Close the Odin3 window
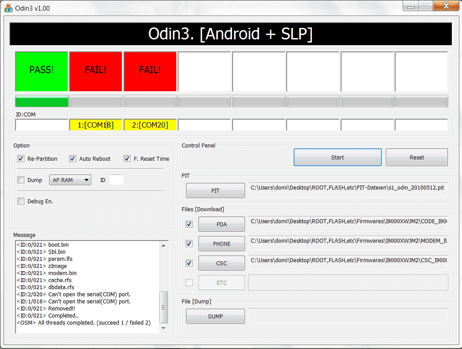The height and width of the screenshot is (349, 462). pos(446,6)
